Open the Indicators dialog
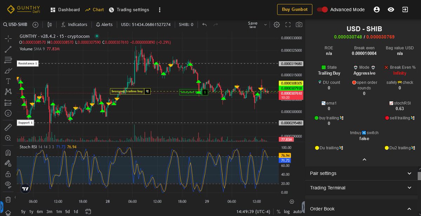This screenshot has height=216, width=421. tap(74, 25)
